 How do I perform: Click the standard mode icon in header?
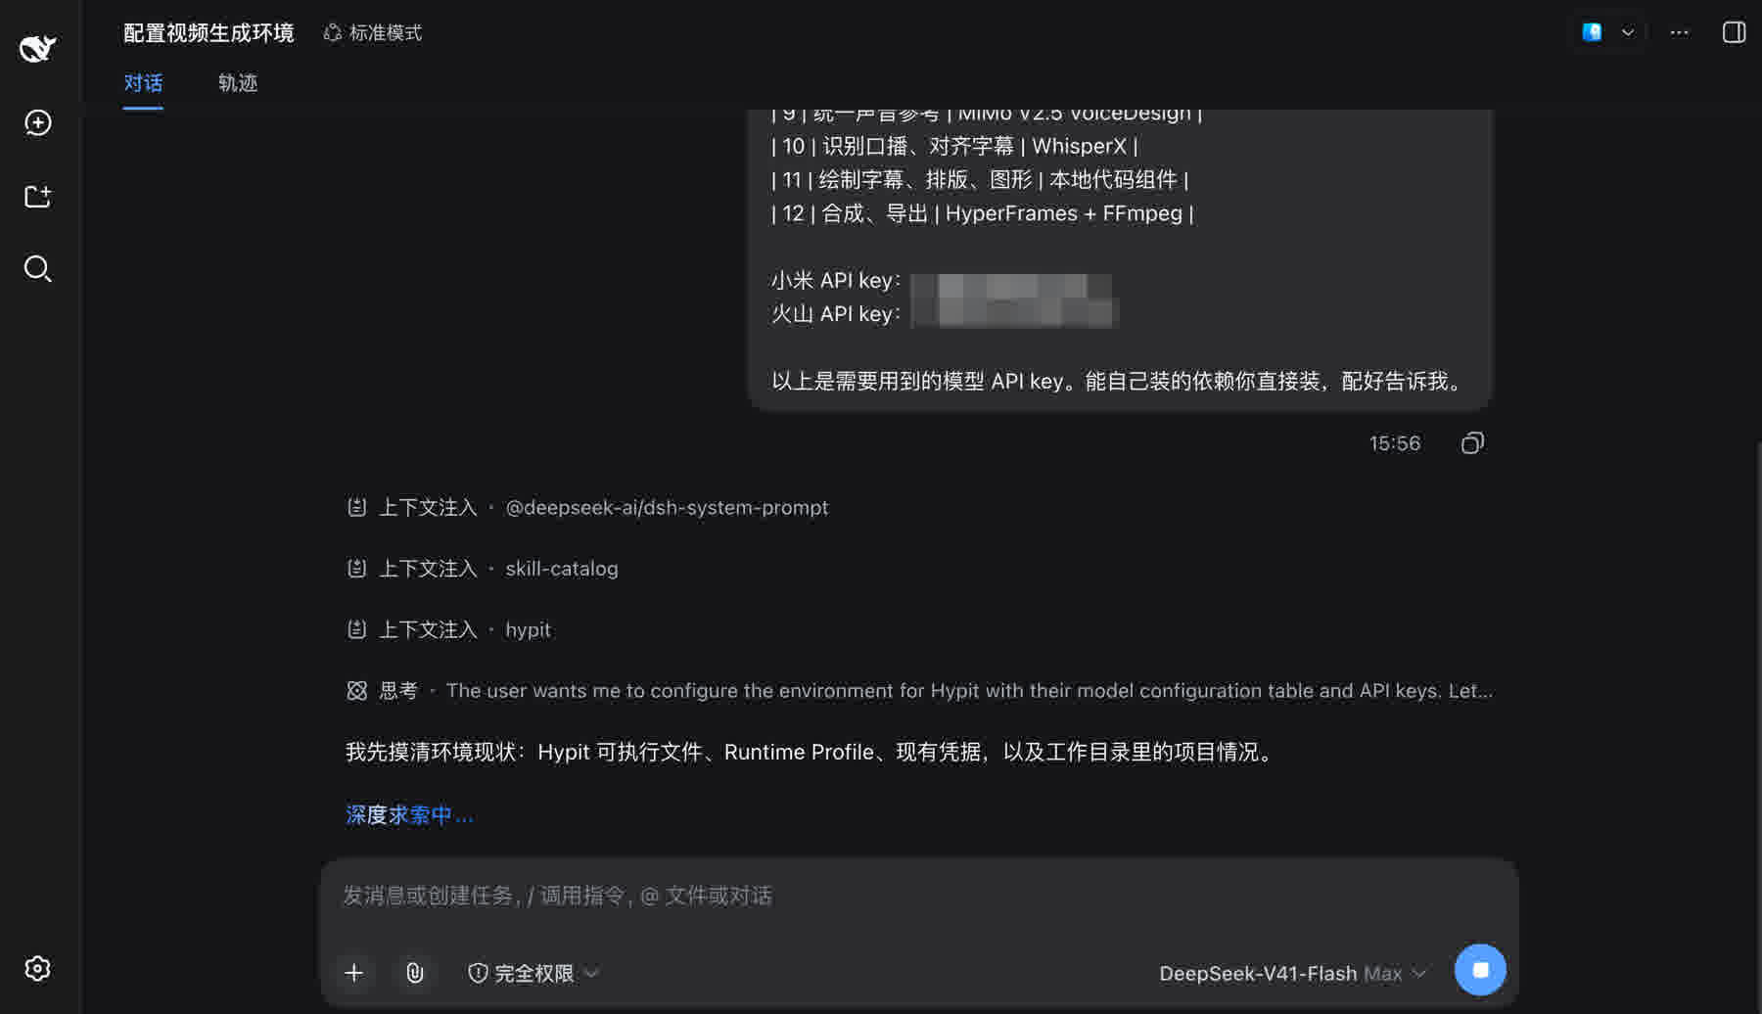[333, 33]
